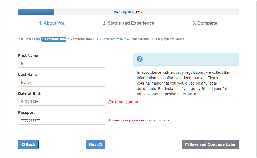Click the left arrow icon on Back
Screen dimensions: 257x158
[23, 144]
